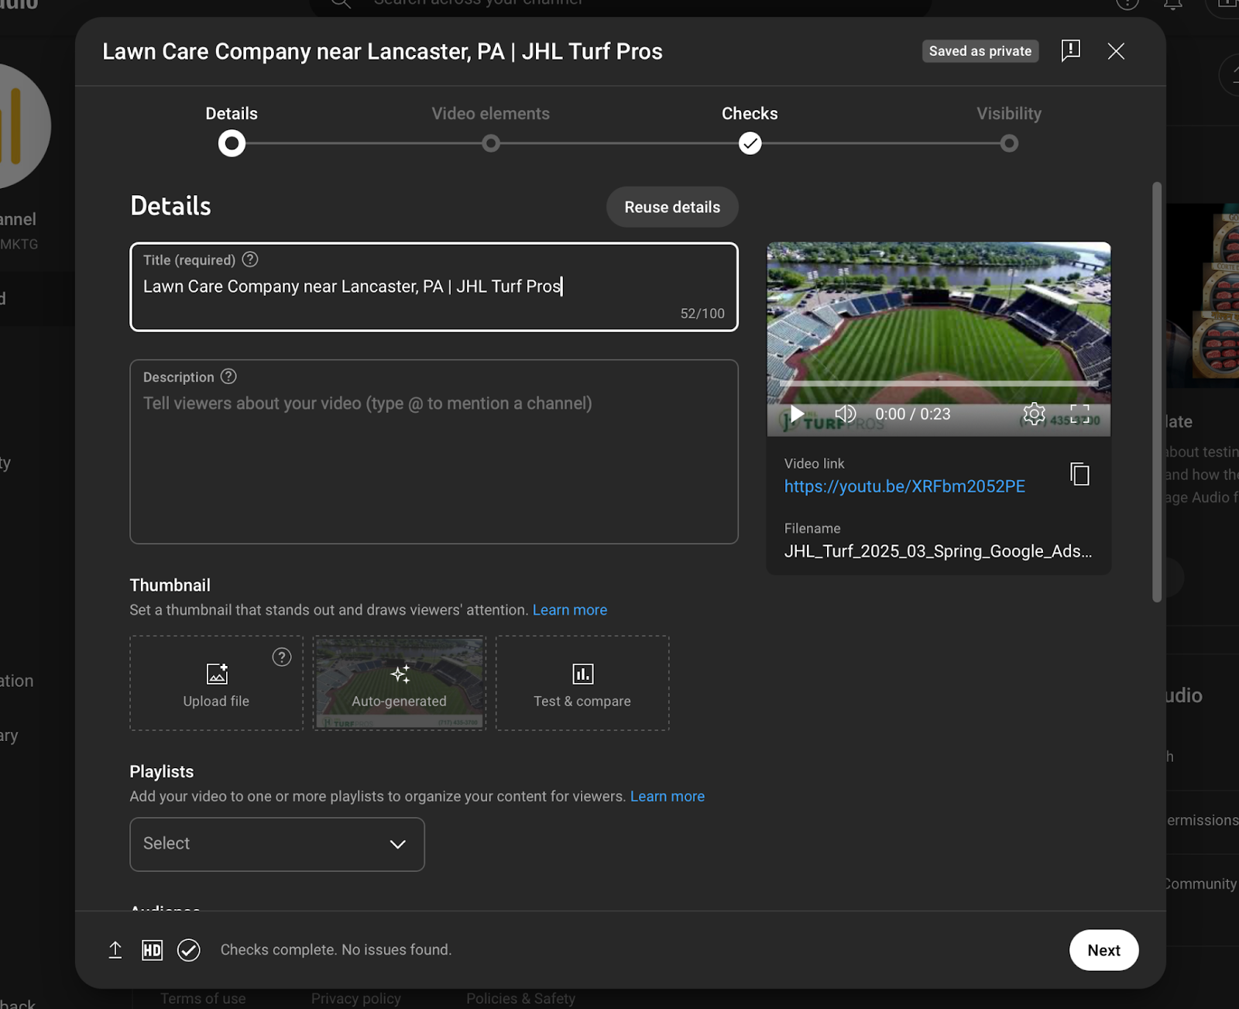Copy the video link to clipboard
This screenshot has height=1009, width=1239.
coord(1079,474)
